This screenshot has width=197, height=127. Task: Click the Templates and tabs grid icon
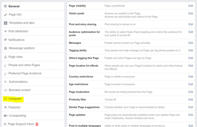6,23
